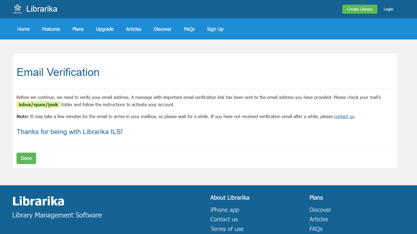Choose Discover in the top navigation
This screenshot has height=234, width=417.
coord(163,29)
